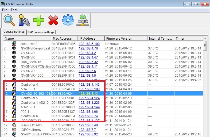Open IP link 192.168.6.74
This screenshot has width=210, height=137.
click(x=88, y=116)
